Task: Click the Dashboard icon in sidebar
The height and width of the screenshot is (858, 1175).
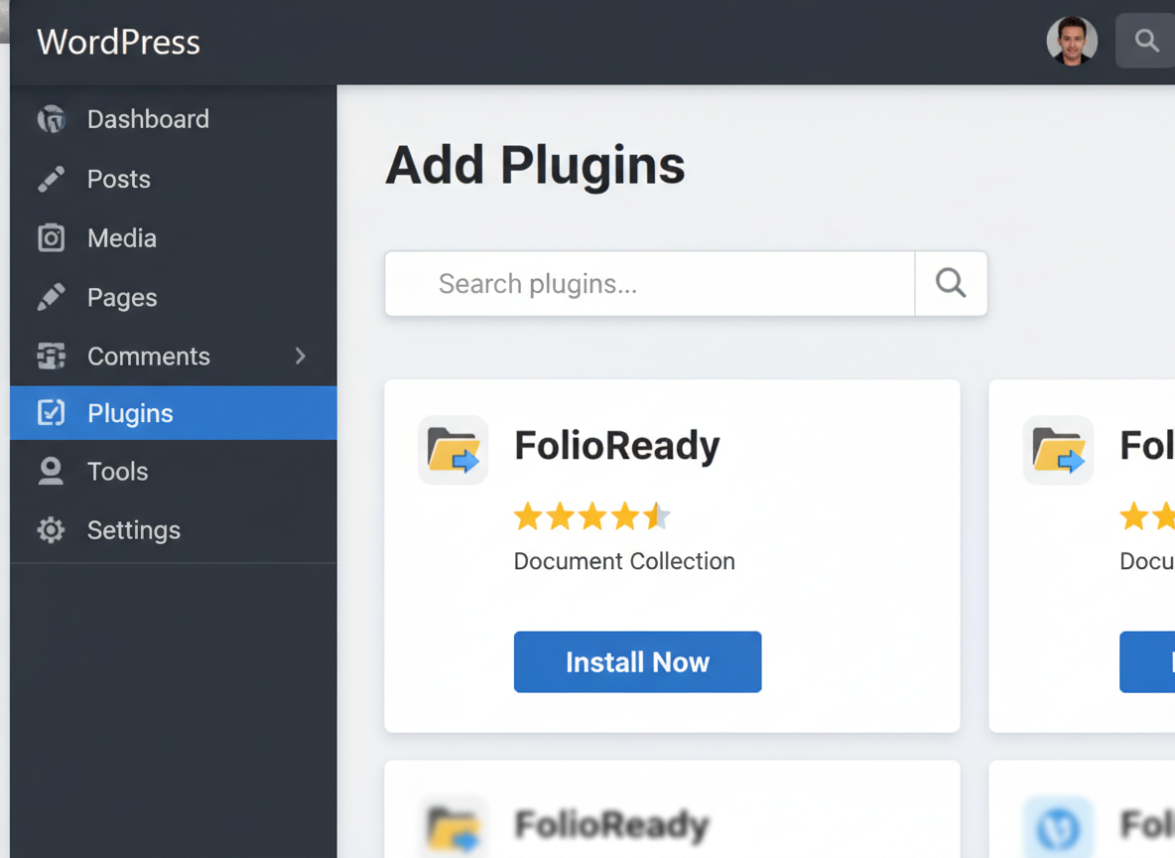Action: 51,119
